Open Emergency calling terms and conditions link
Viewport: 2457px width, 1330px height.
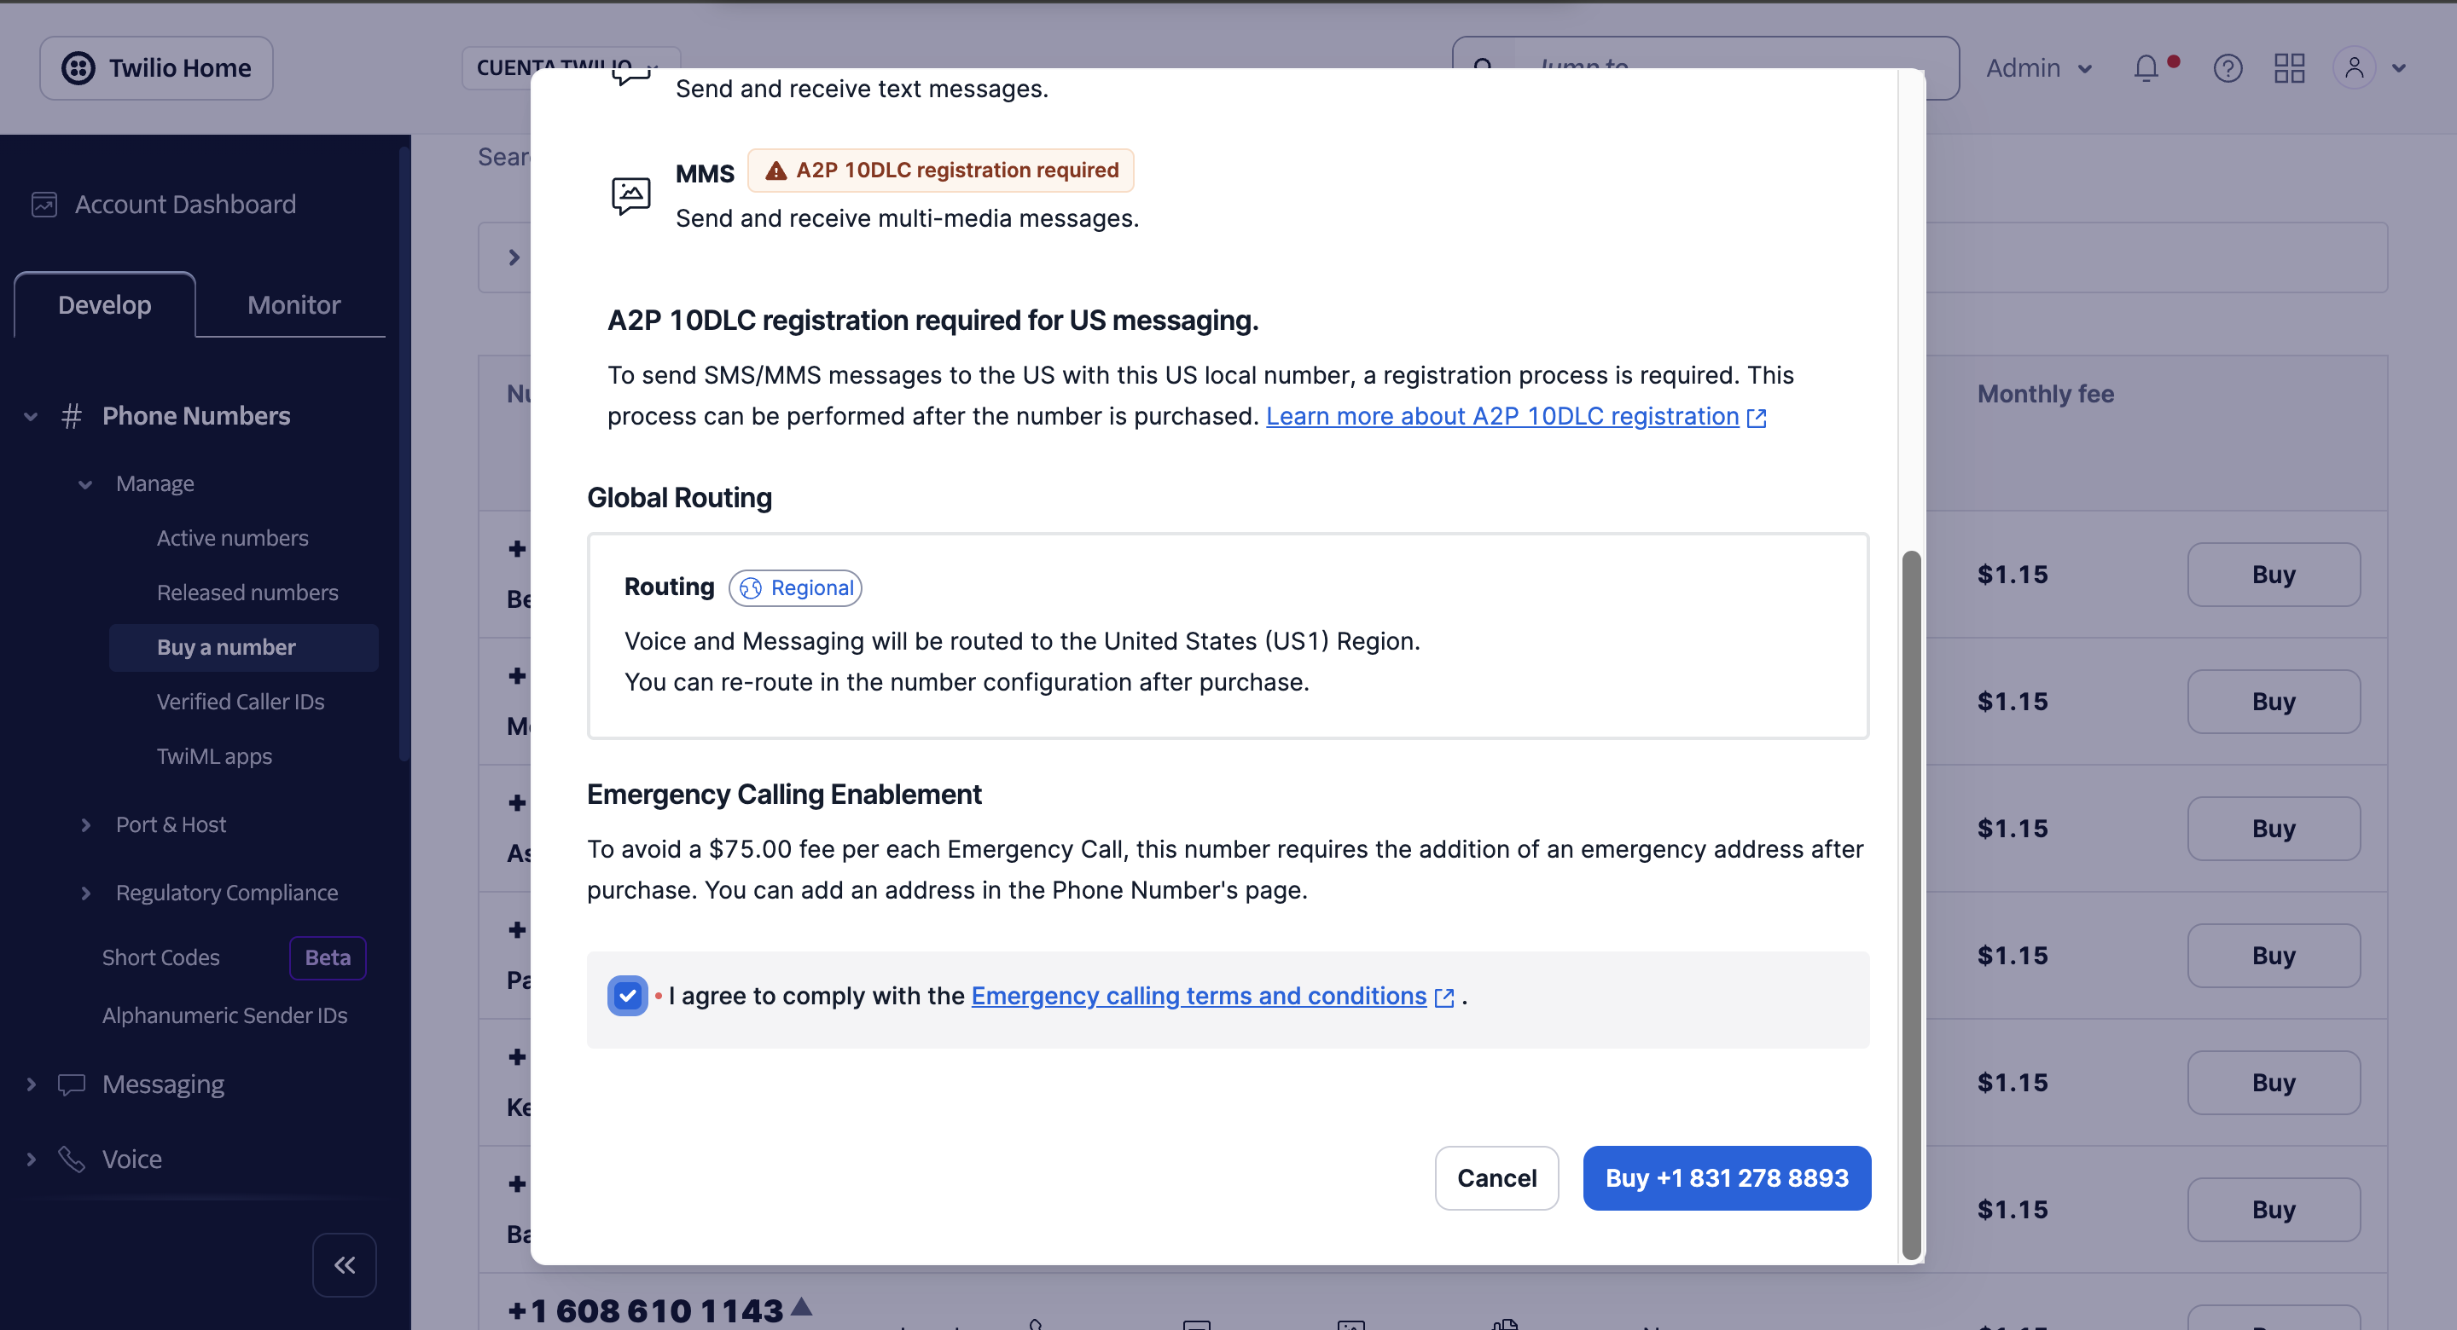click(1199, 997)
